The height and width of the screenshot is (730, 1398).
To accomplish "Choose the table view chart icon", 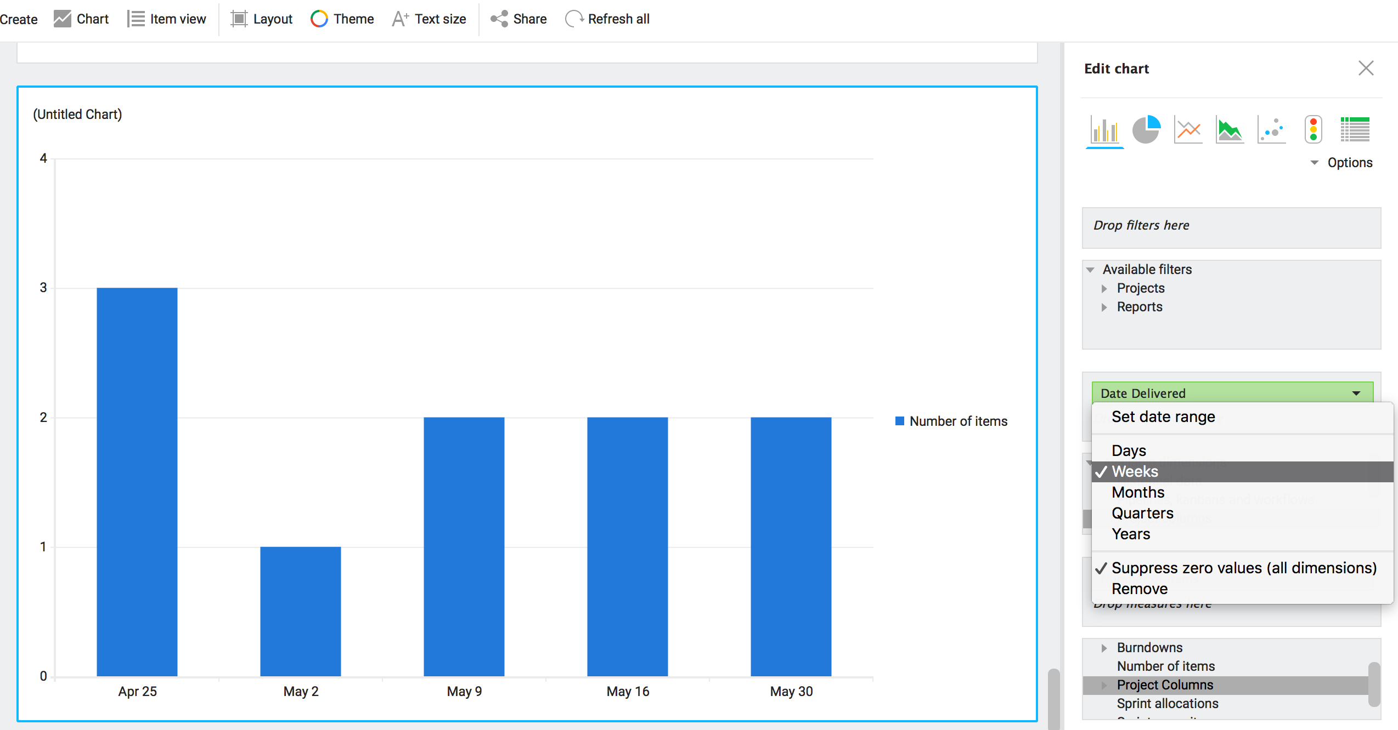I will [1355, 130].
